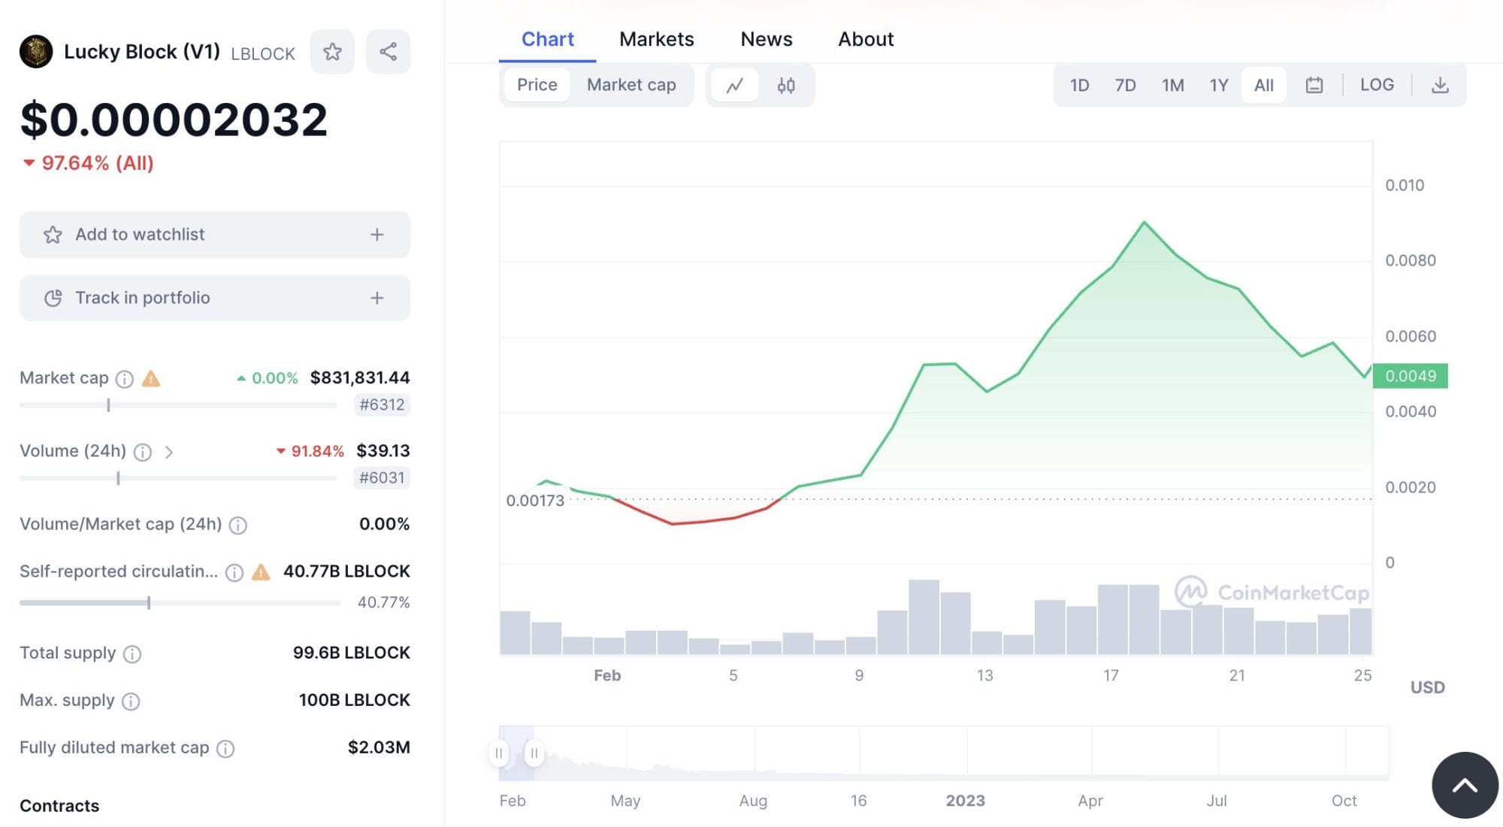The height and width of the screenshot is (827, 1503).
Task: Download chart data with the download icon
Action: point(1439,85)
